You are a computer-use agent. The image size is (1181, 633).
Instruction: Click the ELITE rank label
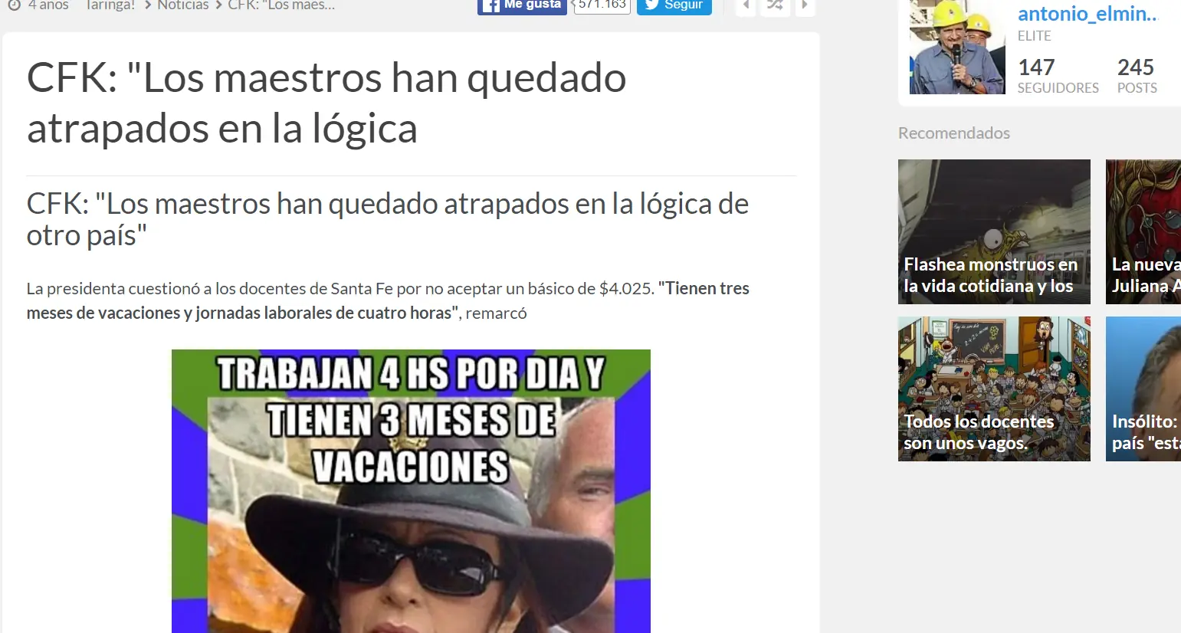1035,36
